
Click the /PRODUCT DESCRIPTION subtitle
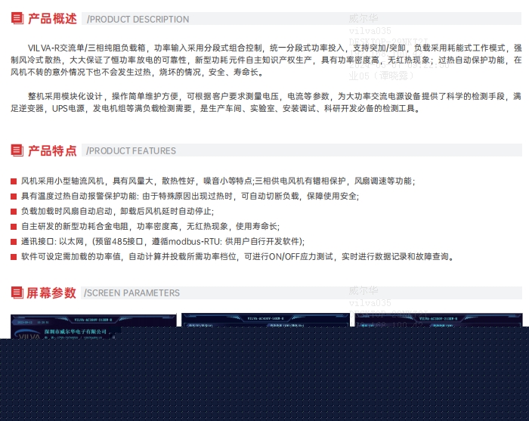138,20
